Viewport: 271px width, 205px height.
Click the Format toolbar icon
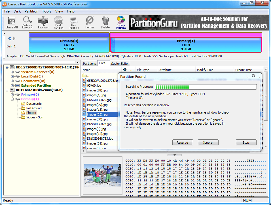(90, 22)
